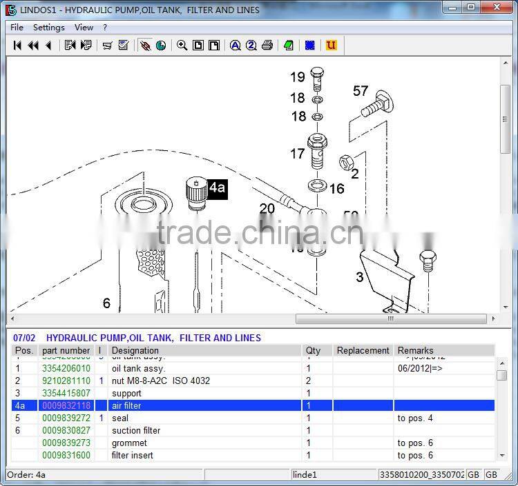Open the Settings menu
This screenshot has height=486, width=518.
point(49,28)
